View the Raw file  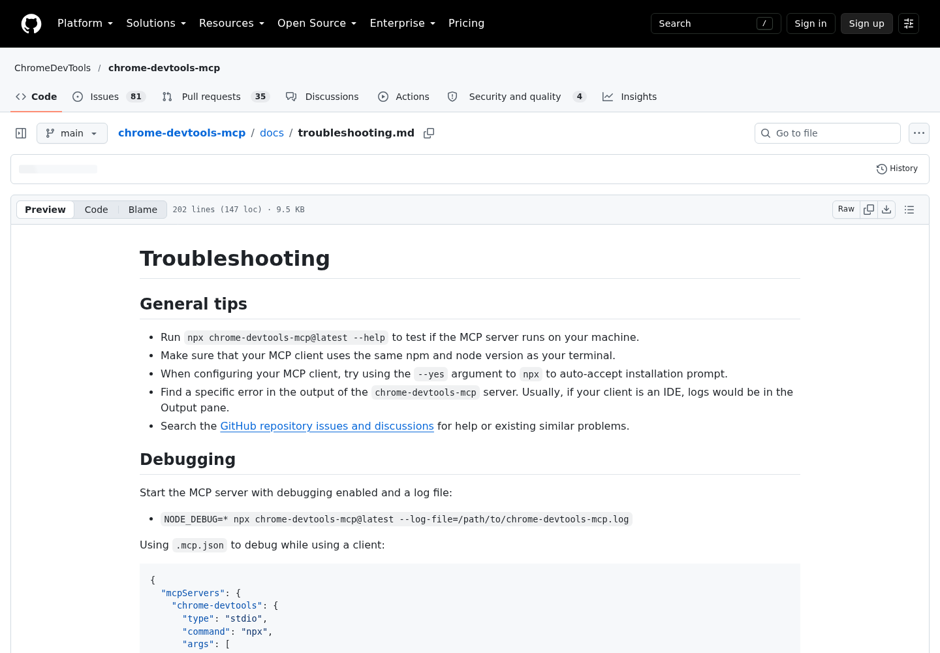click(x=846, y=210)
